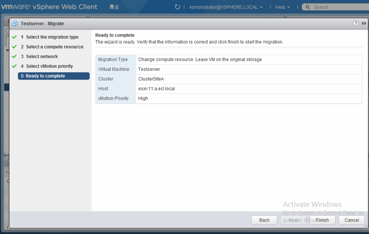Screen dimensions: 369x234
Task: Open the Administrator@VSPHERE.LOCAL user dropdown
Action: 226,7
